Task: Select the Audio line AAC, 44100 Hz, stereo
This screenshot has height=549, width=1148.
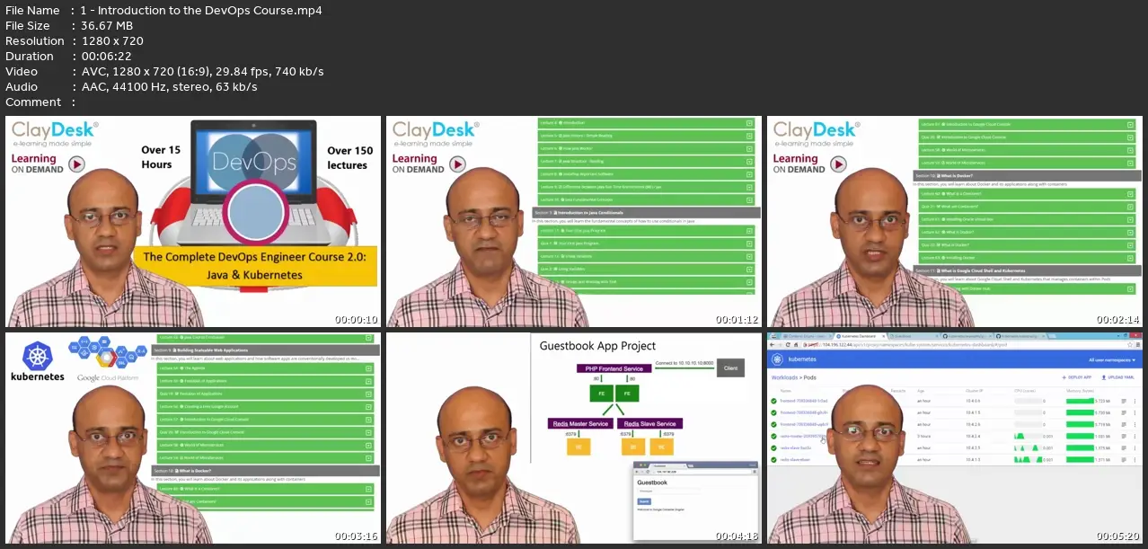Action: 169,87
